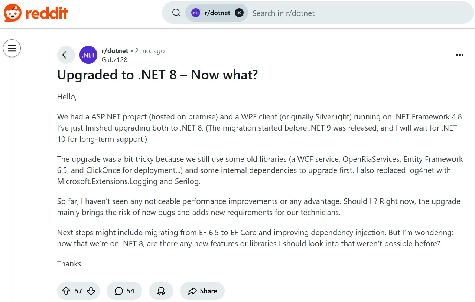Remove the r/dotnet search filter
Screen dimensions: 475x302
pyautogui.click(x=240, y=12)
